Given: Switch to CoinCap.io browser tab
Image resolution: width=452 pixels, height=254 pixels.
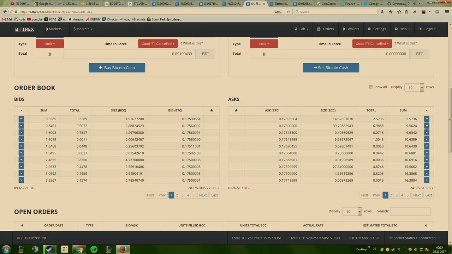Looking at the screenshot, I should coord(326,4).
